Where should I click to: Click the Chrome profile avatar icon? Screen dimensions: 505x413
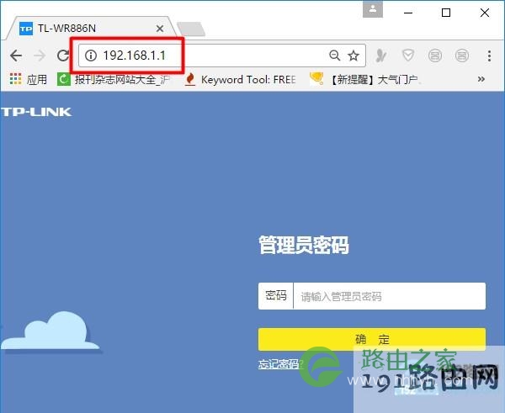(373, 10)
